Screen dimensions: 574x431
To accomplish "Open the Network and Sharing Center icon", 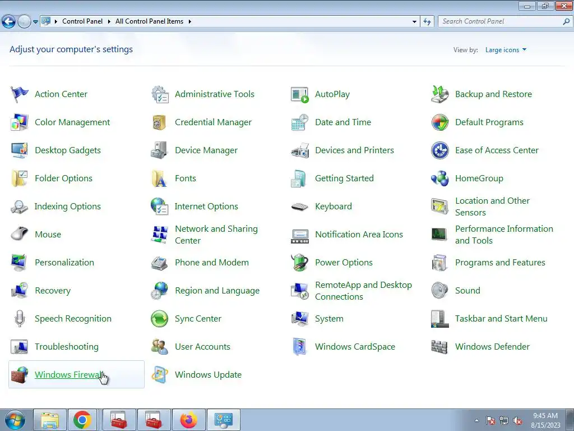I will tap(160, 235).
